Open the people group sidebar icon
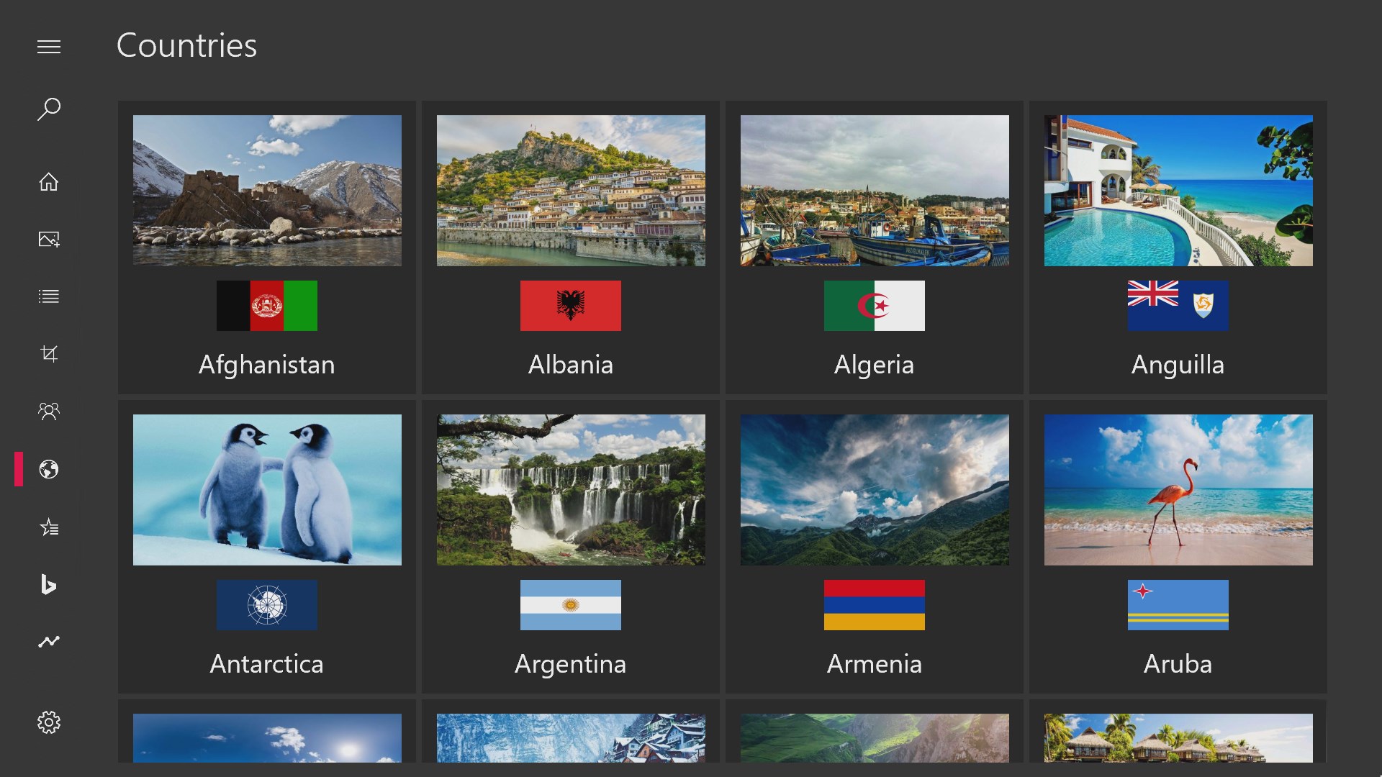 pyautogui.click(x=49, y=411)
